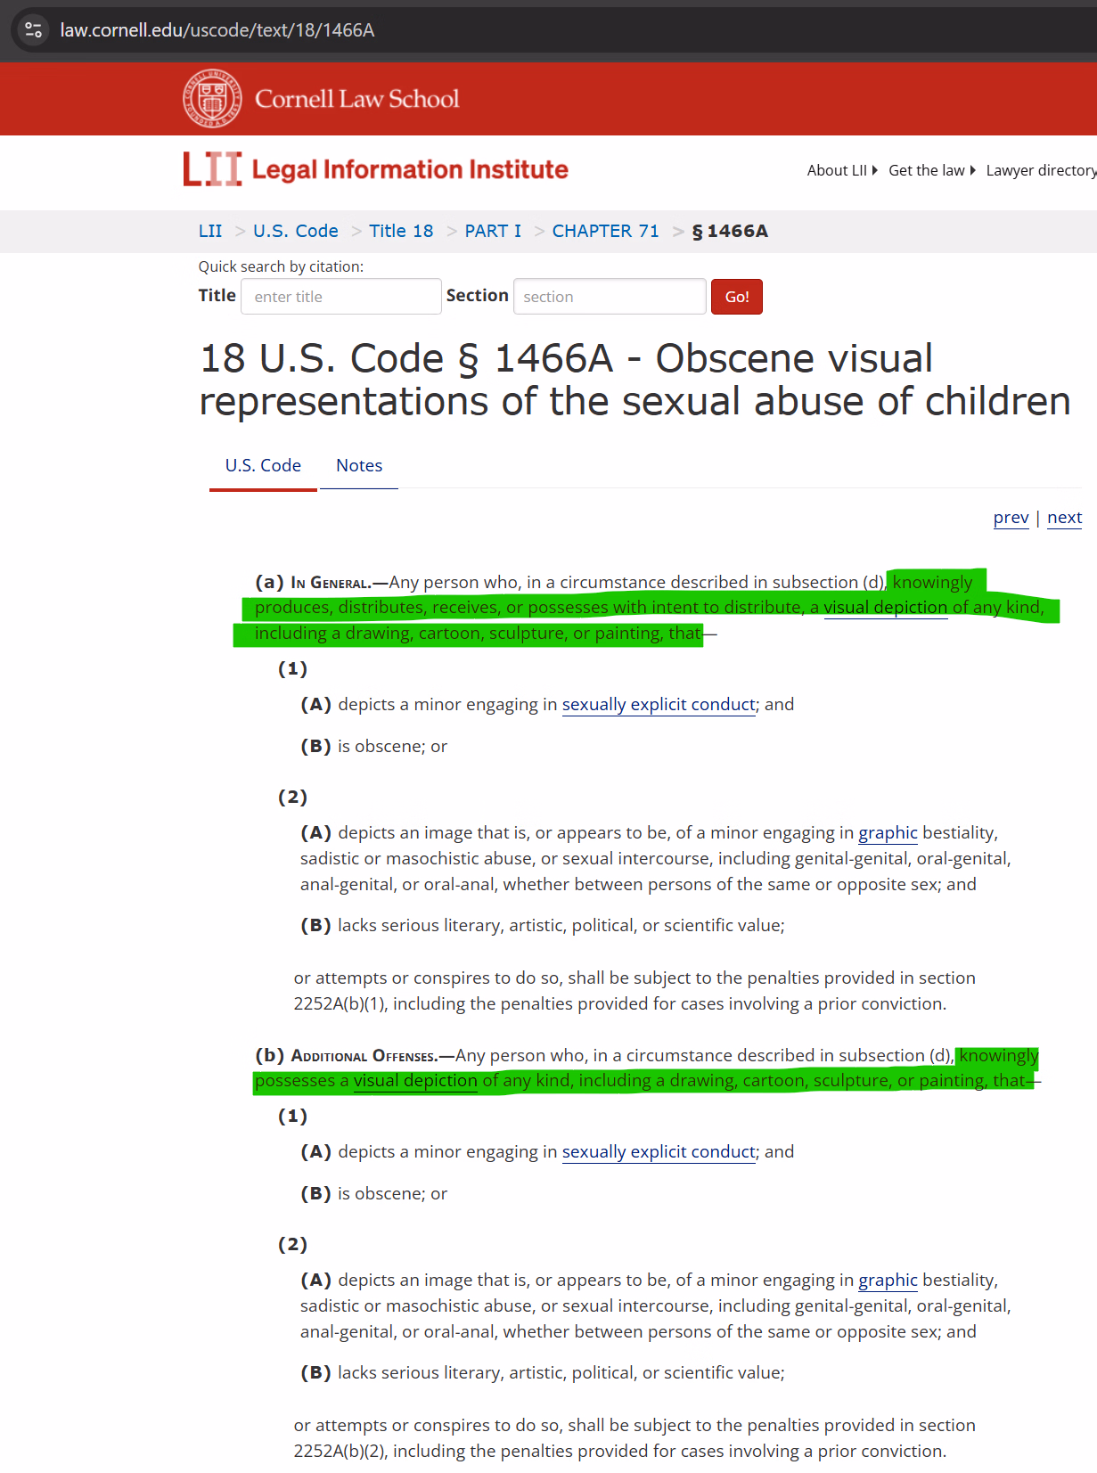Click the Cornell University seal logo
1097x1473 pixels.
coord(212,99)
